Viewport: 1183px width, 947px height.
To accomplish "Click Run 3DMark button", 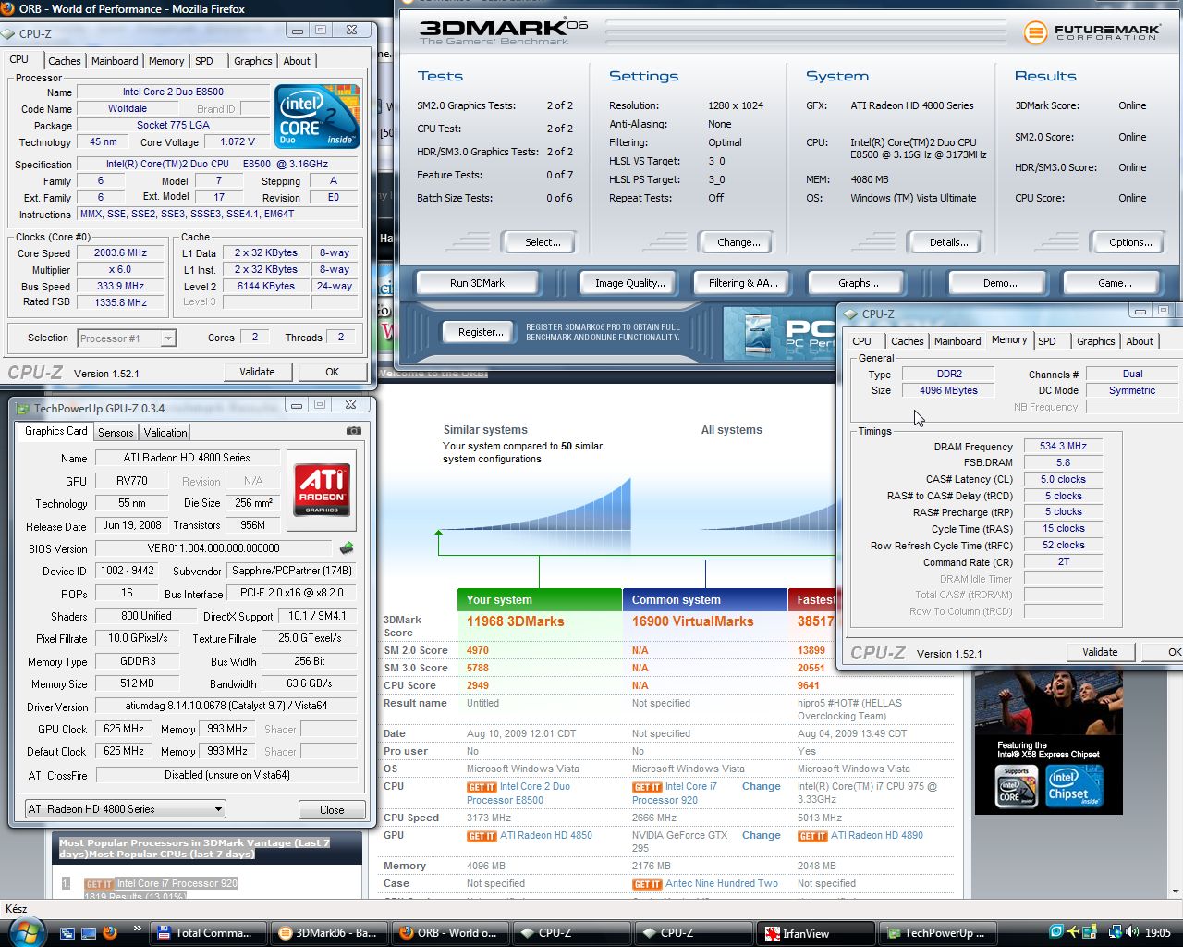I will point(477,283).
